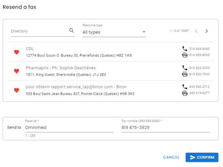223x167 pixels.
Task: Toggle favorite heart for CDL
Action: 16,52
